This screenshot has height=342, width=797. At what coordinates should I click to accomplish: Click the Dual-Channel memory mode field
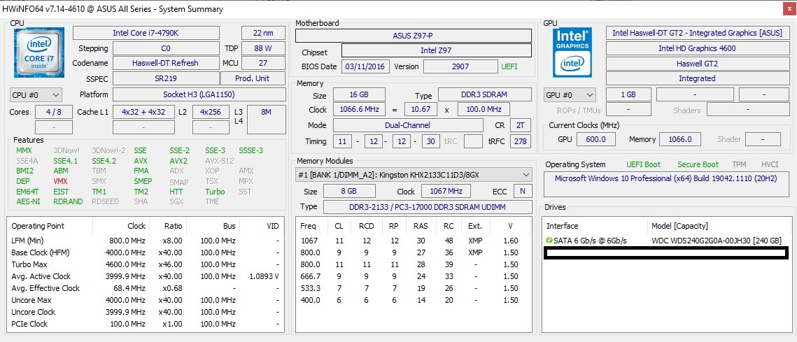(x=408, y=125)
